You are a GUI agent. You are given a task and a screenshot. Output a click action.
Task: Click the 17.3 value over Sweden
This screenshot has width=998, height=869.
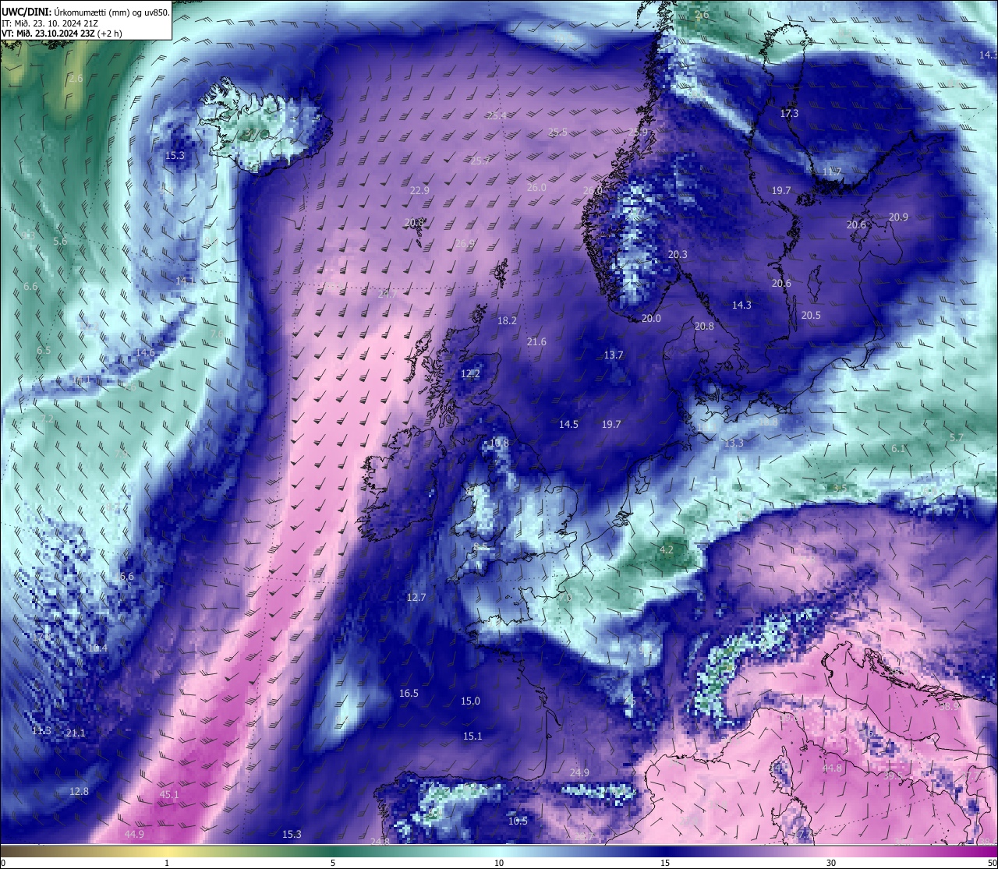[789, 114]
